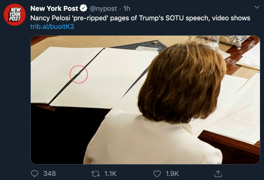This screenshot has height=180, width=264.
Task: Click the blue verified badge
Action: tap(83, 8)
